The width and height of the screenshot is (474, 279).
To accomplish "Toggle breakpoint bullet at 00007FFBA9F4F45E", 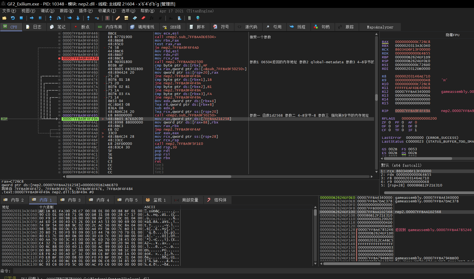I will (59, 62).
